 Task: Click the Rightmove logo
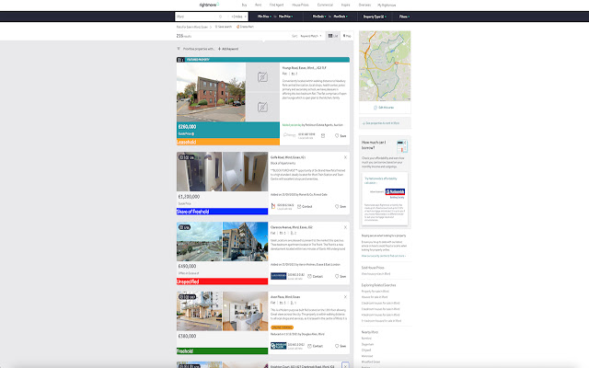pos(209,5)
